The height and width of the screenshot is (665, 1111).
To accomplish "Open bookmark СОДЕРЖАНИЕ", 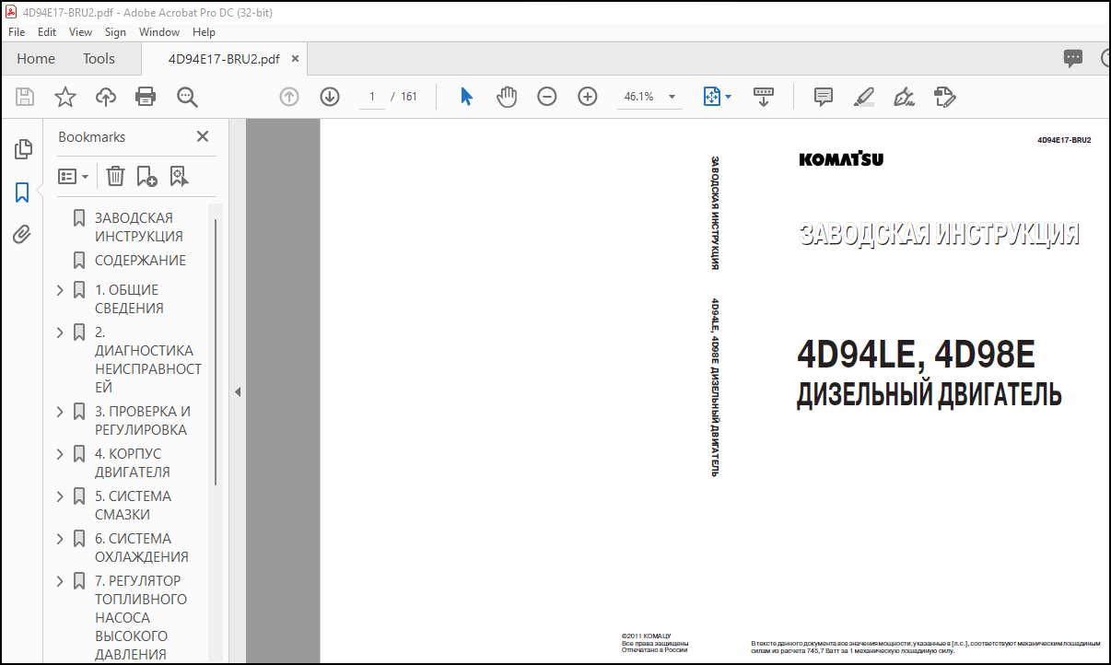I will coord(140,261).
